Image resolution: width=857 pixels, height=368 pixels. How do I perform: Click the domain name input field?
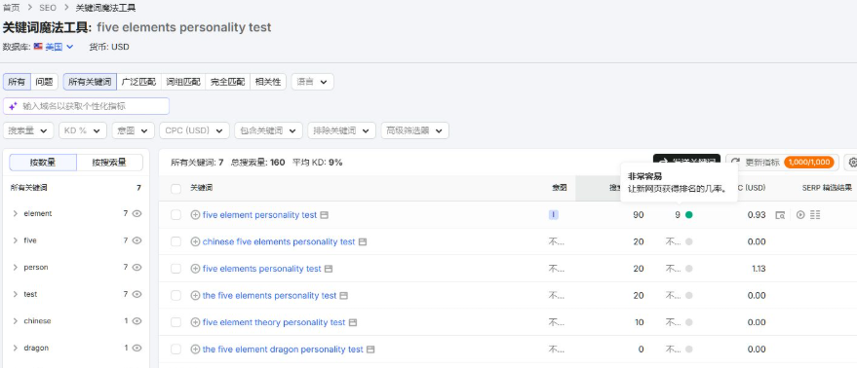[87, 106]
